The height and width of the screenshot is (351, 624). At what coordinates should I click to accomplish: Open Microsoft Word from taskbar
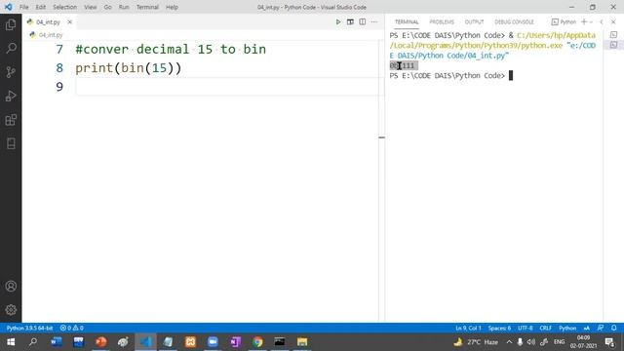pos(57,342)
